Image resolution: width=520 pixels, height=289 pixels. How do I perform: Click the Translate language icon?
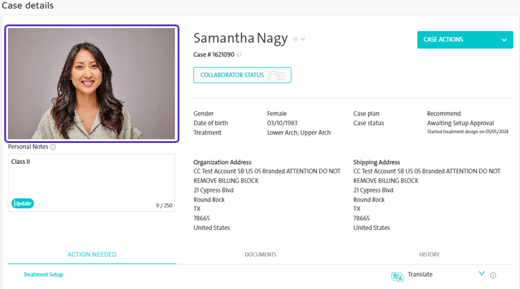(x=397, y=276)
